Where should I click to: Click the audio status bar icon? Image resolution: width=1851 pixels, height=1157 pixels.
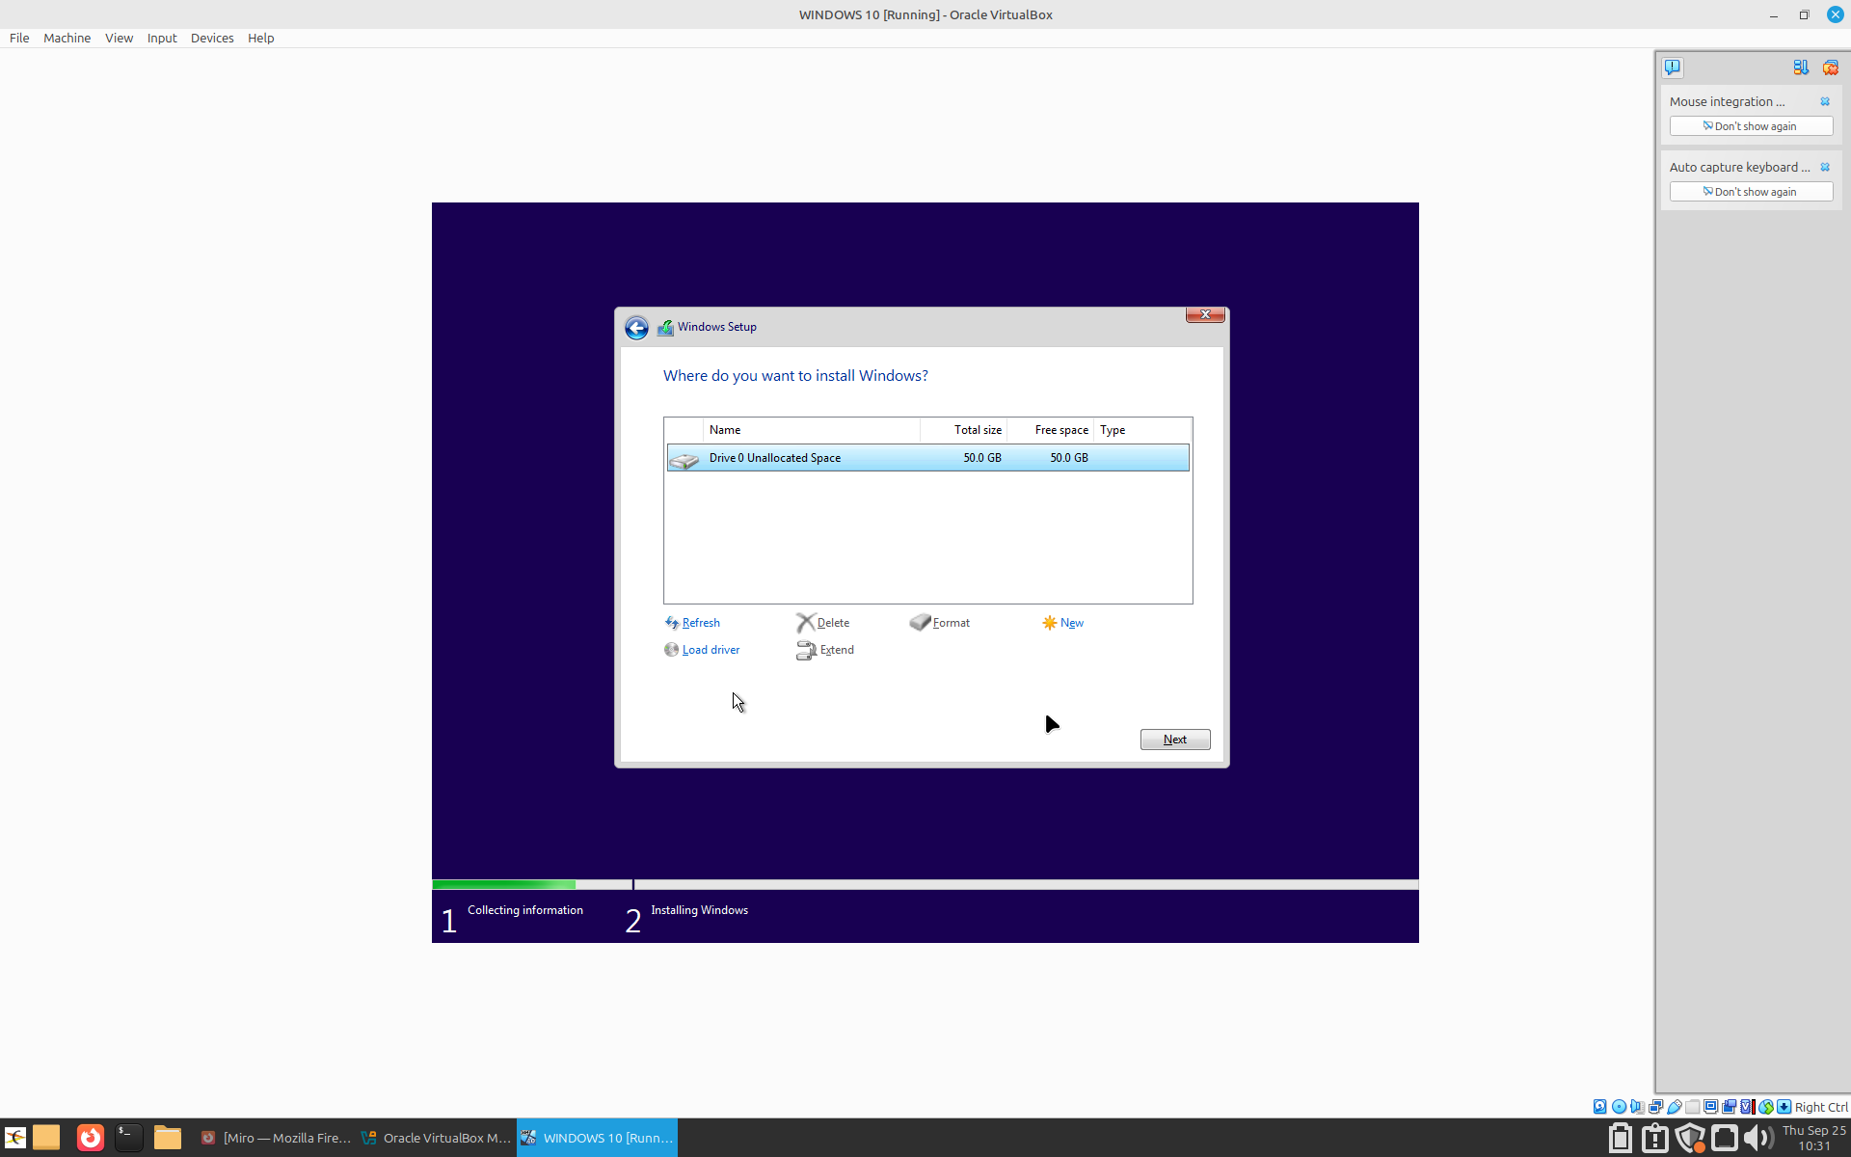[1637, 1107]
